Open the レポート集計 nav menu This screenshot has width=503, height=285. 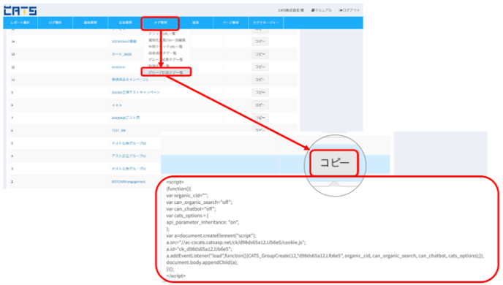(20, 23)
